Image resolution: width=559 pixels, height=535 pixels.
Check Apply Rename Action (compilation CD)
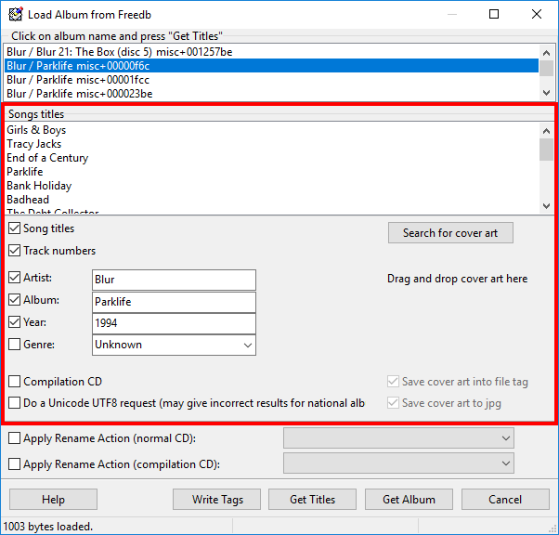coord(14,464)
